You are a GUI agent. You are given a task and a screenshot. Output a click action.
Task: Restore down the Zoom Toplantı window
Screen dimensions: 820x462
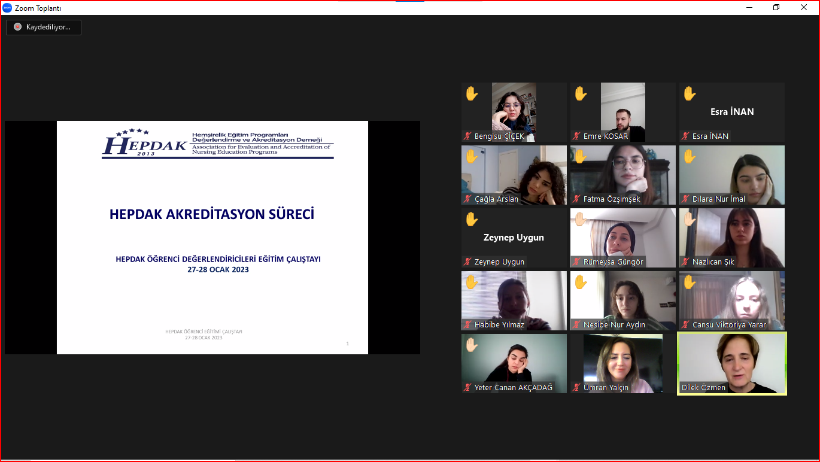coord(776,8)
